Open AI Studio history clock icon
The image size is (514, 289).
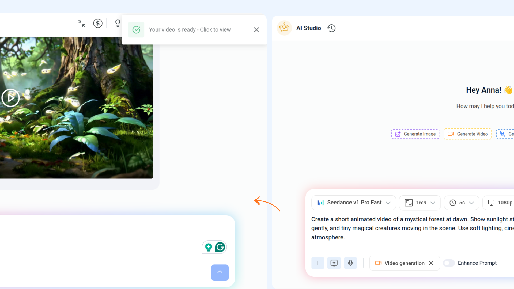click(331, 28)
